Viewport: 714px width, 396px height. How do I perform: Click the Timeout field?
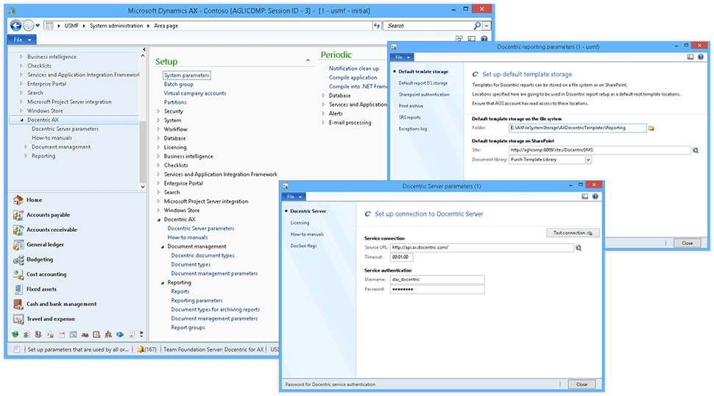coord(401,257)
